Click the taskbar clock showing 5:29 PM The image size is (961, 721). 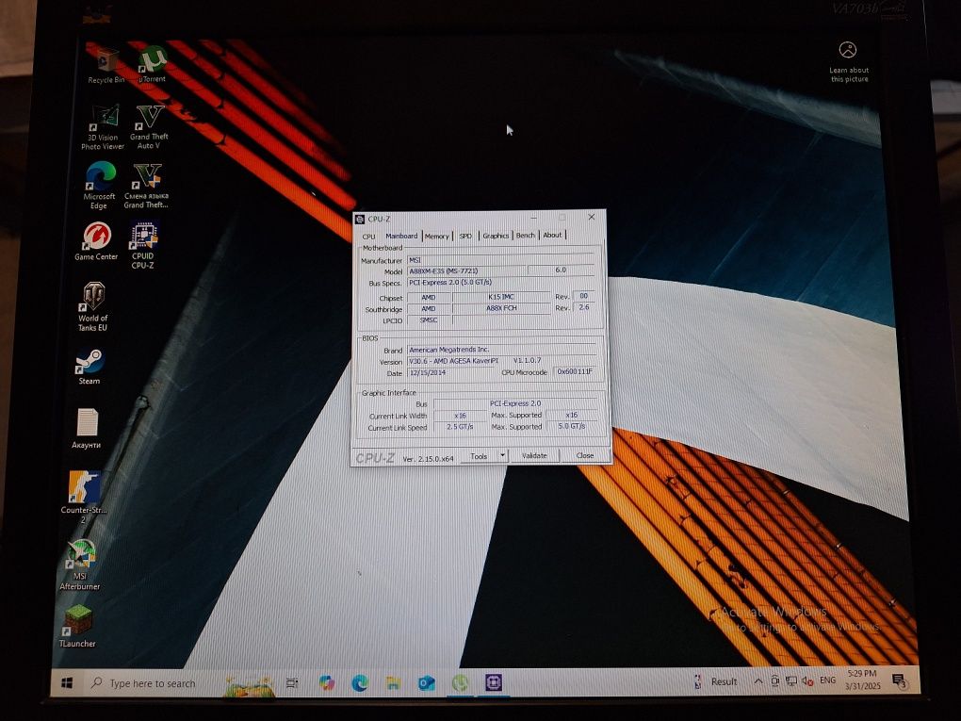coord(862,680)
